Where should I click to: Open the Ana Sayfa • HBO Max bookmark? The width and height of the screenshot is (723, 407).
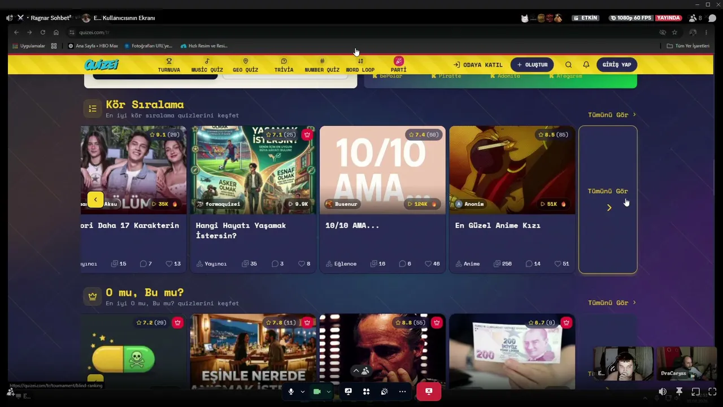(x=93, y=46)
